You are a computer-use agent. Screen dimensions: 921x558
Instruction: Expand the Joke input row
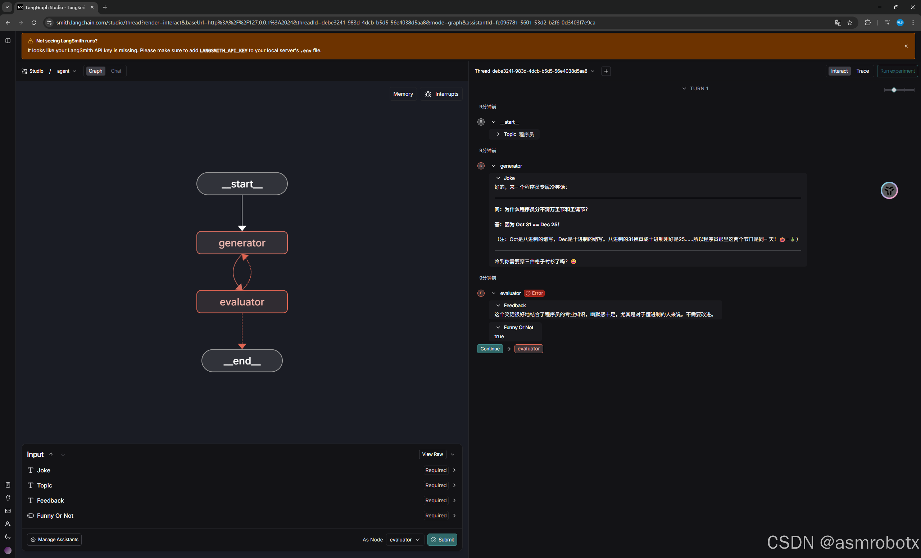[x=242, y=470]
